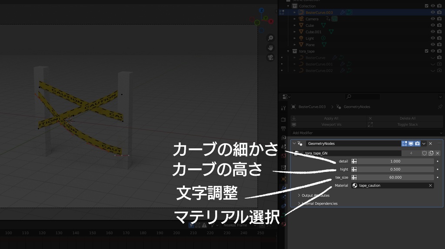Click the wrench modifier icon beside BezierCurve.003
The height and width of the screenshot is (249, 445).
coord(342,13)
